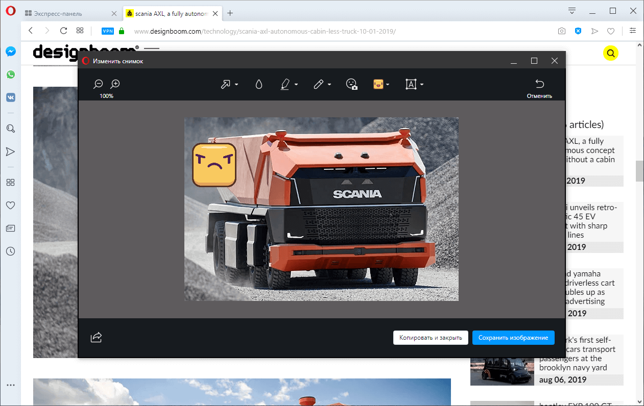Open My Flow in sidebar
Screen dimensions: 644x406
11,151
